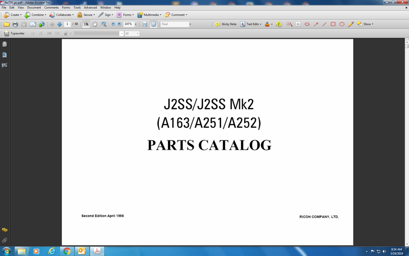409x256 pixels.
Task: Select the Text Box tool
Action: tap(298, 24)
